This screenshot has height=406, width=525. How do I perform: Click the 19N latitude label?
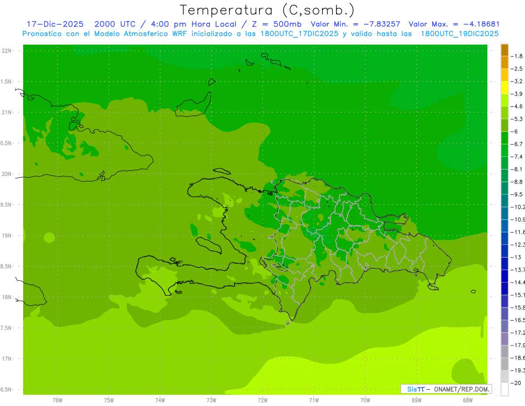(7, 235)
